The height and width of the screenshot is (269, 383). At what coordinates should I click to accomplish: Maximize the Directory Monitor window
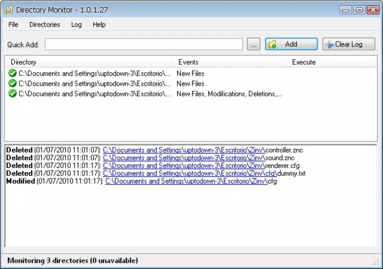359,10
